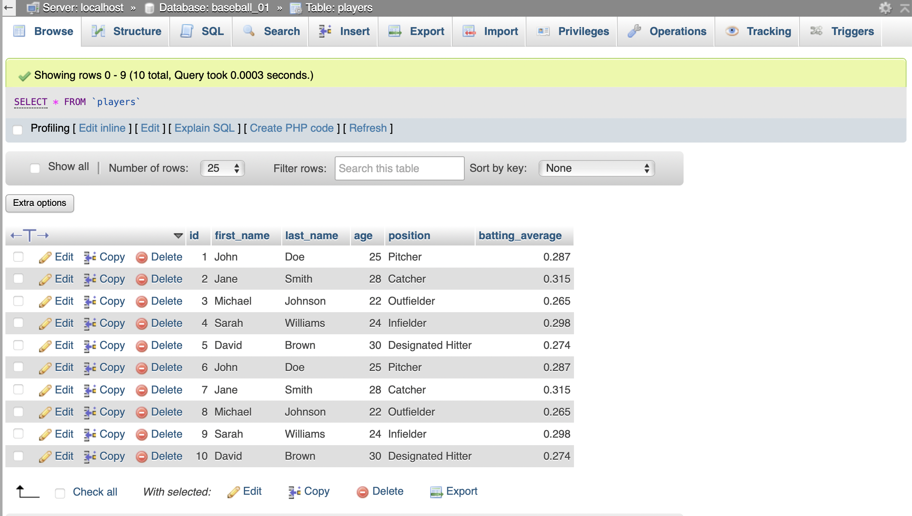Open the Sort by key dropdown
Viewport: 912px width, 516px height.
point(596,168)
